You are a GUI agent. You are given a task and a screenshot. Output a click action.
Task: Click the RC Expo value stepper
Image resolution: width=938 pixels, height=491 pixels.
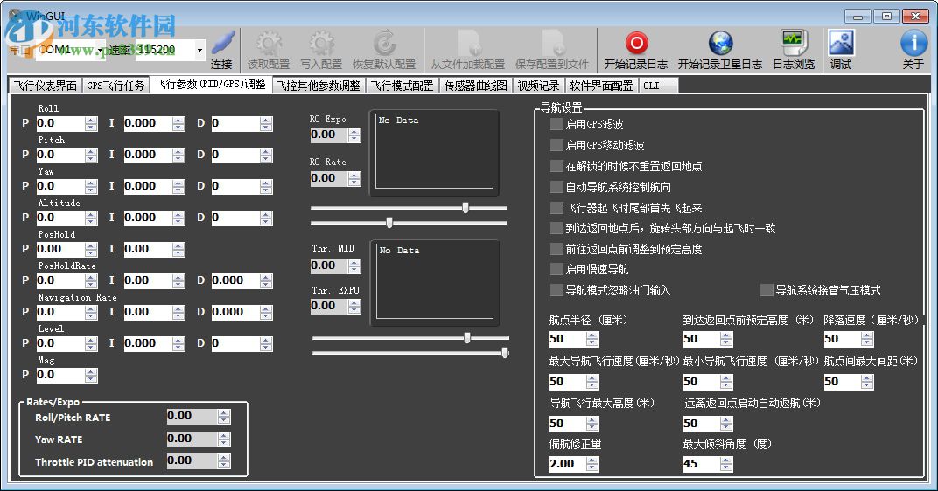tap(354, 135)
